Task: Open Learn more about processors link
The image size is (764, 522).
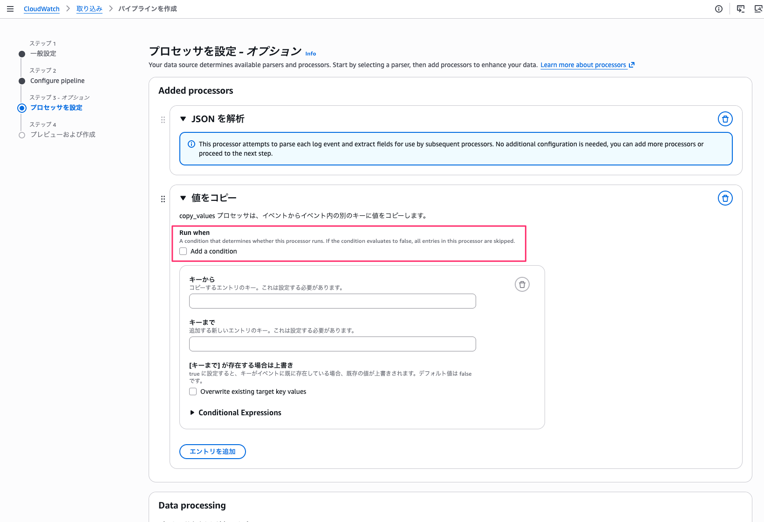Action: point(583,65)
